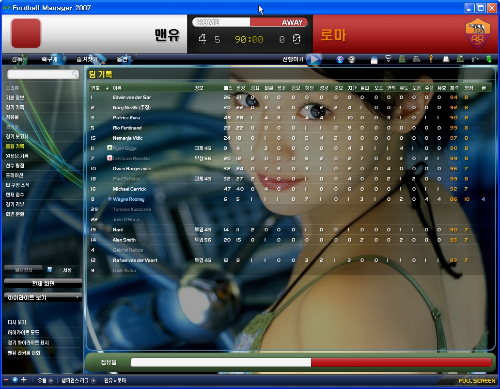Click the 하이라이트 모드 link
Viewport: 500px width, 389px height.
tap(23, 333)
